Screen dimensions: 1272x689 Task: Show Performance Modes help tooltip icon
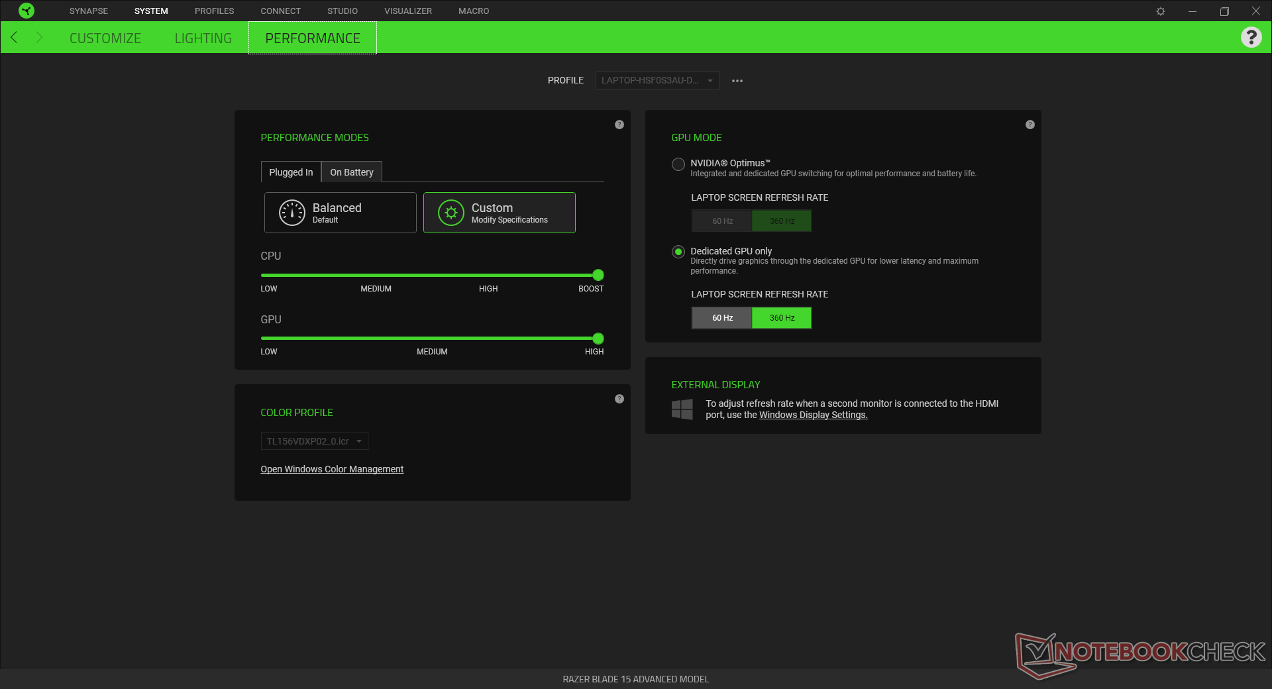[x=619, y=125]
